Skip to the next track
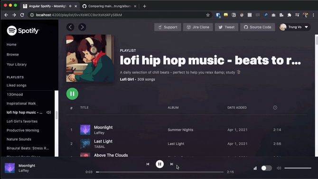Screen dimensions: 318x179 click(x=171, y=164)
